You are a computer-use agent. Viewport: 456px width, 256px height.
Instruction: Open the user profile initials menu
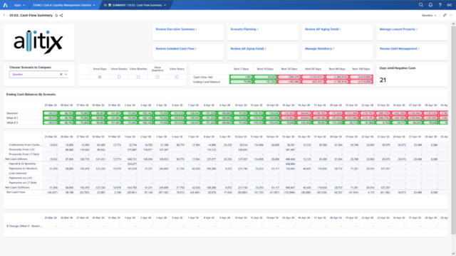tap(450, 5)
